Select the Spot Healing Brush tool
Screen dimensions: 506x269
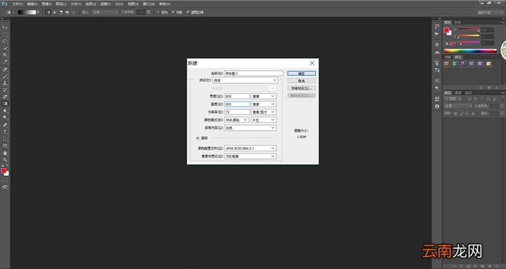(x=5, y=69)
